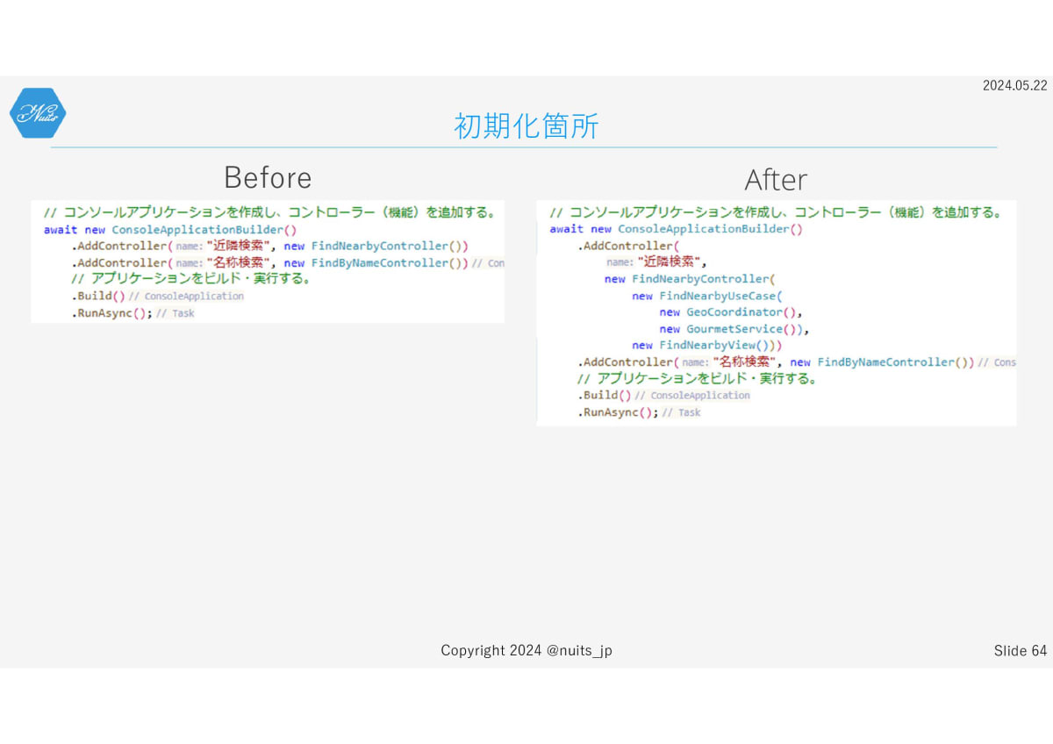The image size is (1053, 744).
Task: Click the Before heading
Action: (x=268, y=177)
